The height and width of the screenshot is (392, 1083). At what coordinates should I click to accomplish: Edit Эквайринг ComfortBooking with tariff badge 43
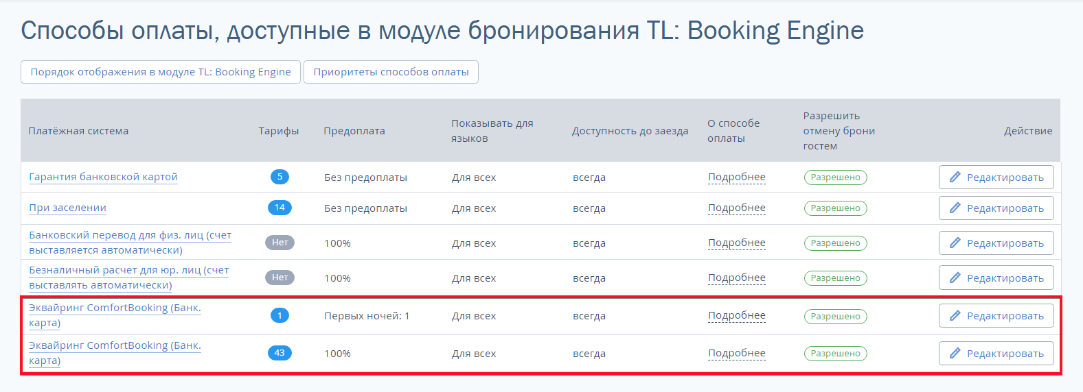996,354
